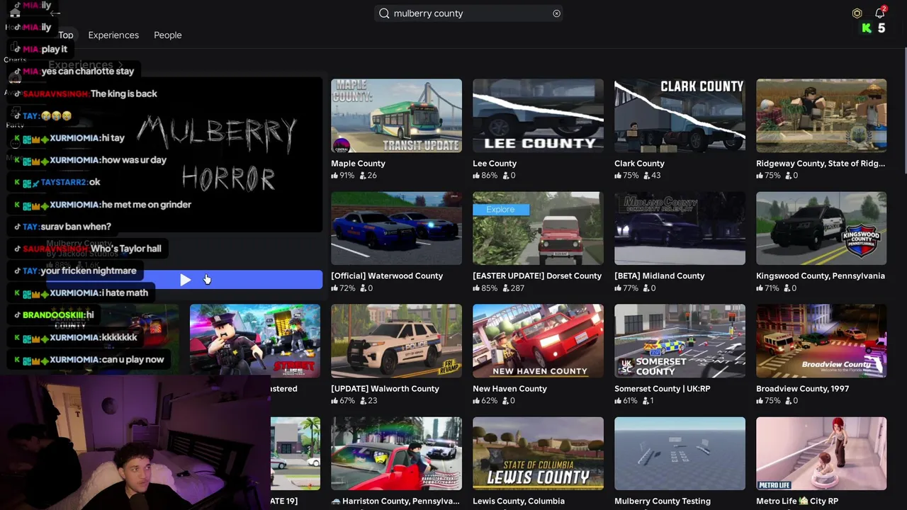
Task: Switch to the Experiences tab
Action: click(113, 35)
